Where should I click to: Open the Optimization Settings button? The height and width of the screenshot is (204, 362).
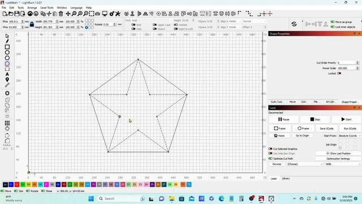click(338, 159)
